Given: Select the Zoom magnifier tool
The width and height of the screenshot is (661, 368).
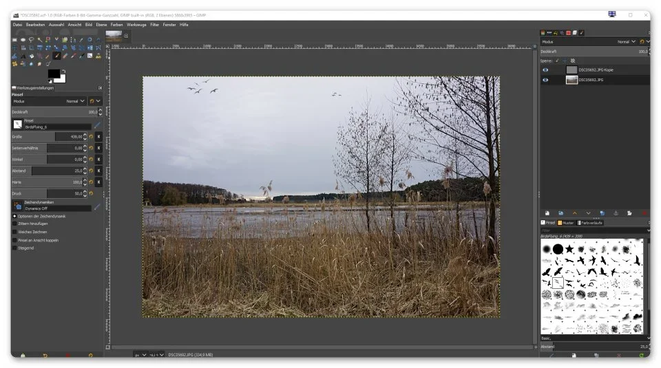Looking at the screenshot, I should (90, 40).
